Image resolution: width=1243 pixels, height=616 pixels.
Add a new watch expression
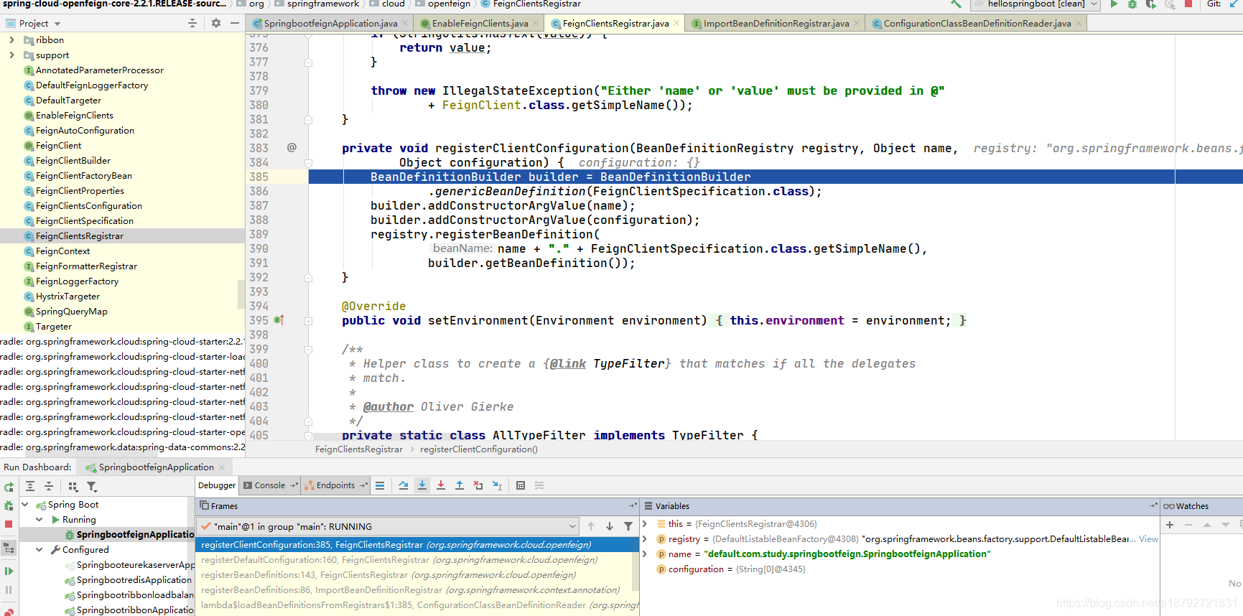1170,525
